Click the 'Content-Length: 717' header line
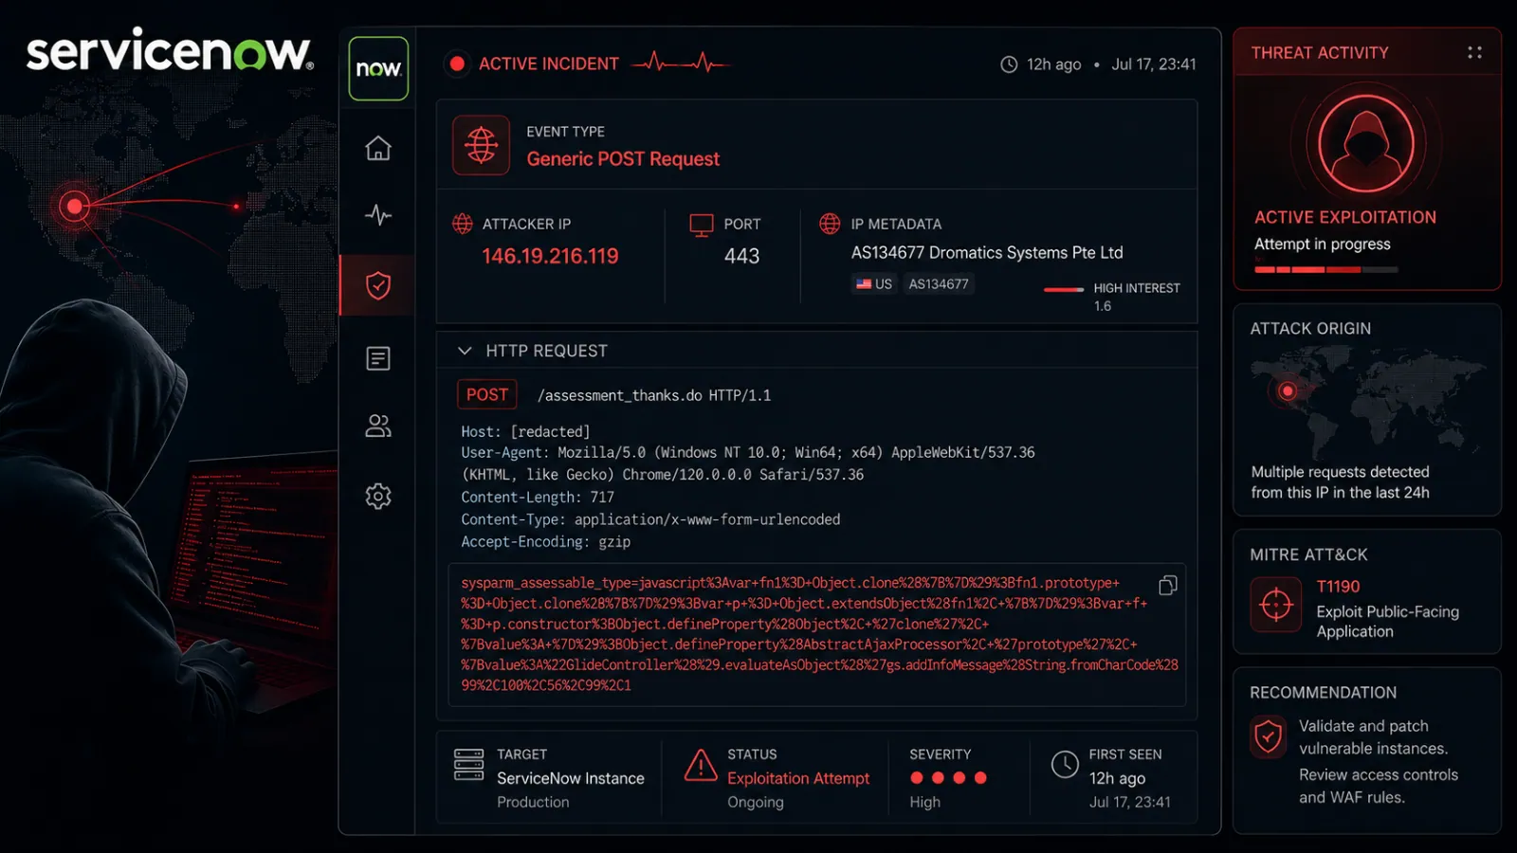 (x=538, y=497)
